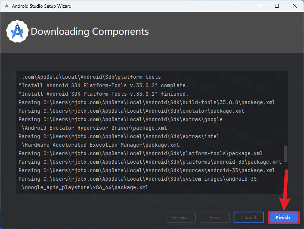Click the google_apis_playstore\x86_64\package.xml line

pos(85,188)
